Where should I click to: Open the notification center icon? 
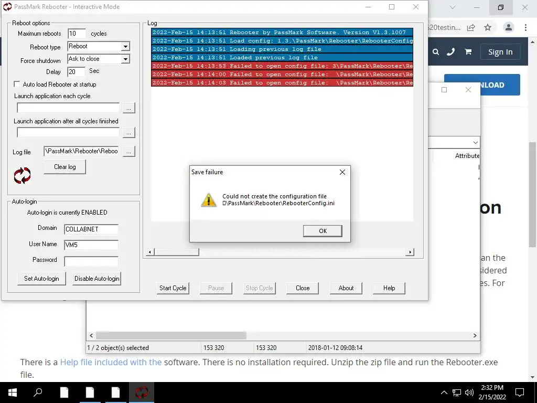520,393
